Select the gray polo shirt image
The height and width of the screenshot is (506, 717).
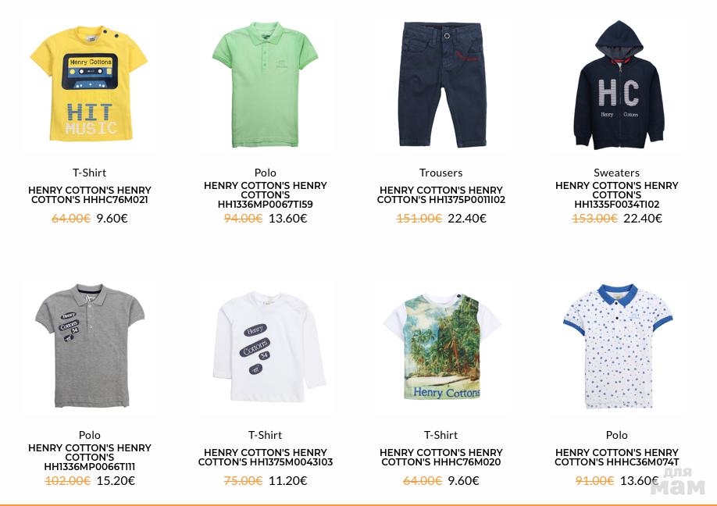tap(90, 346)
